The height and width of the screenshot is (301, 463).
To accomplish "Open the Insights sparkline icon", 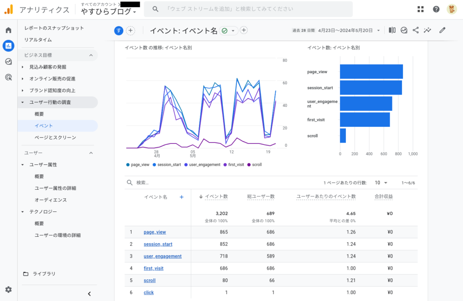I will [427, 30].
